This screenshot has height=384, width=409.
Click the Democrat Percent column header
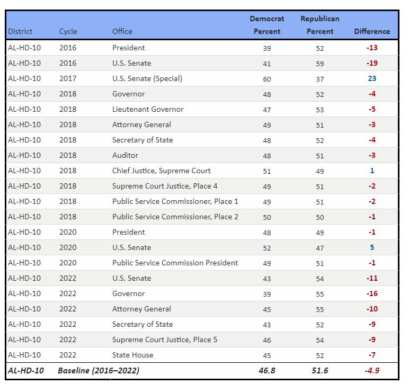tap(267, 25)
